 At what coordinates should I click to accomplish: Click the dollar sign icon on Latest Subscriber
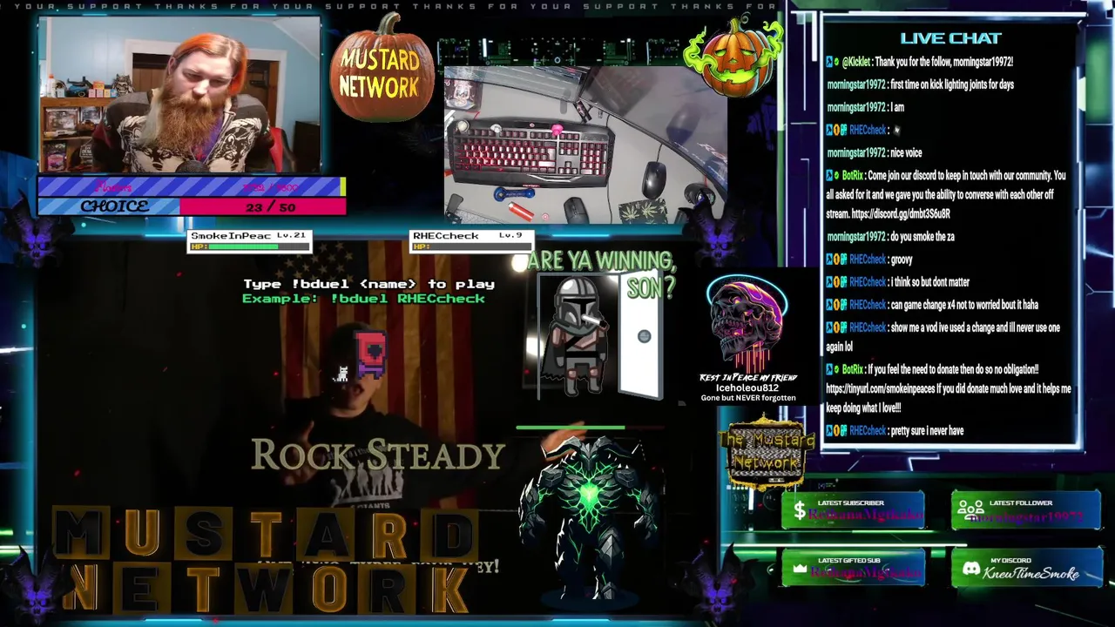click(x=800, y=511)
